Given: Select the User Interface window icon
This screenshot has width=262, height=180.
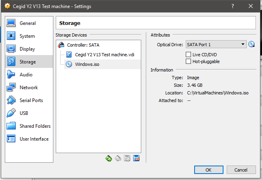Looking at the screenshot, I should [x=11, y=139].
